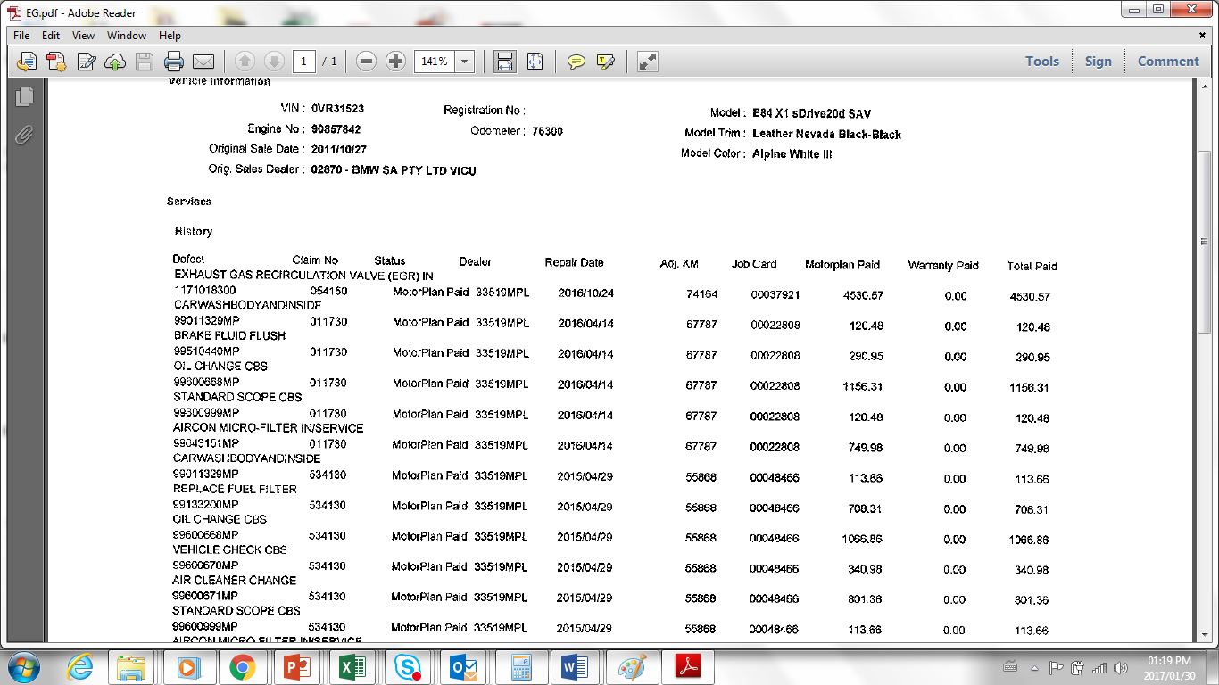Toggle the page thumbnails panel
The width and height of the screenshot is (1219, 685).
(24, 96)
